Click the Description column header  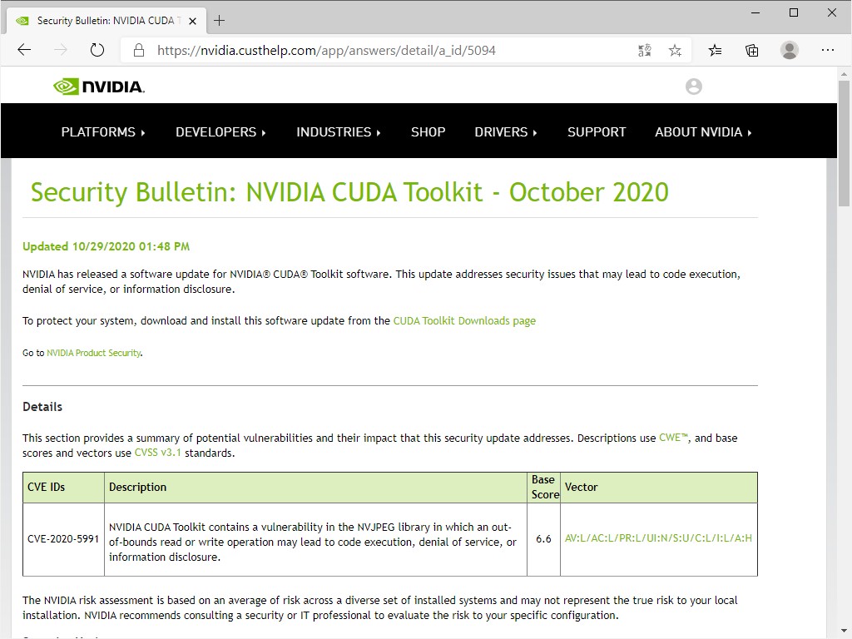315,488
